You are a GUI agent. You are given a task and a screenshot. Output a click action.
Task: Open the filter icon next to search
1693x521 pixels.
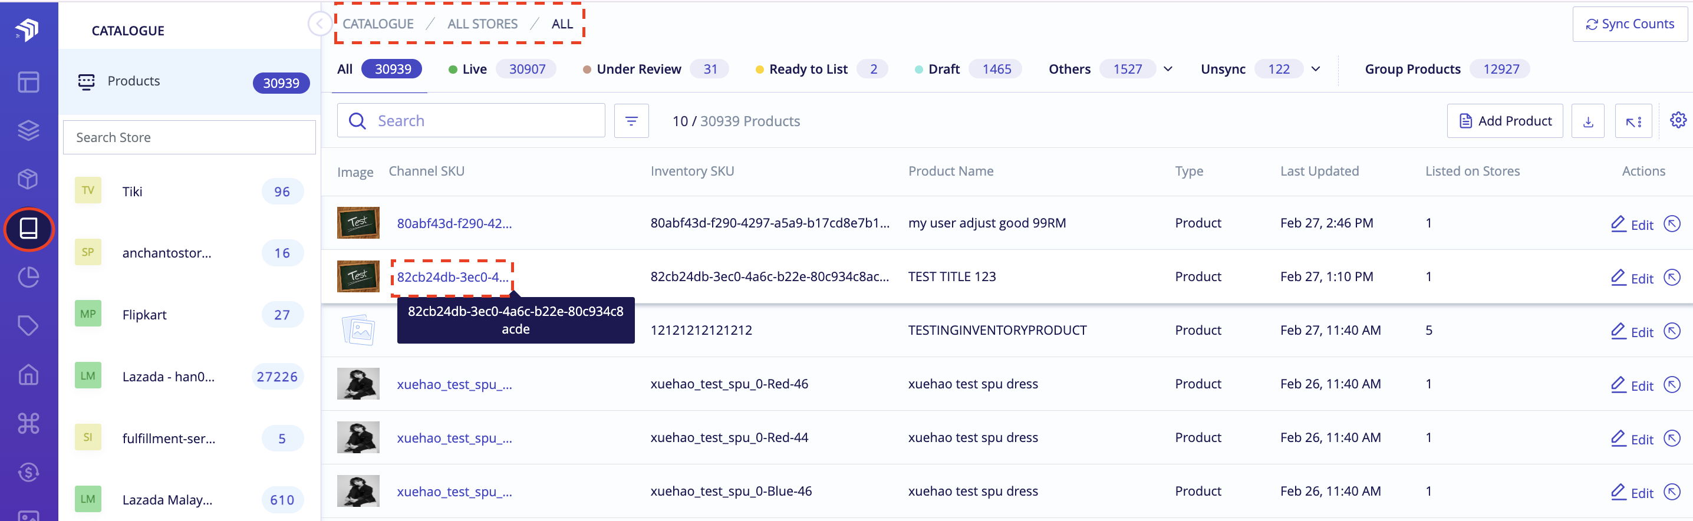click(631, 121)
